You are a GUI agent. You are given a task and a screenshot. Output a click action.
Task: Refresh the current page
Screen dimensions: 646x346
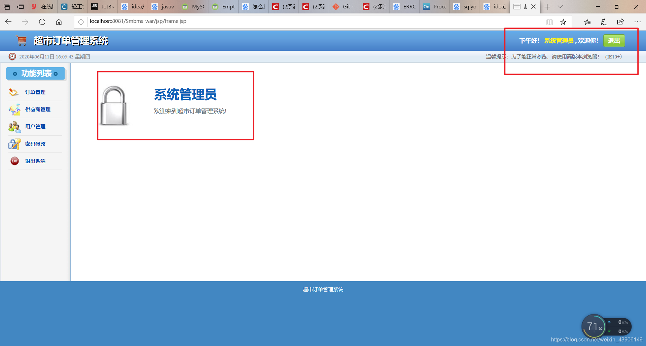(42, 22)
